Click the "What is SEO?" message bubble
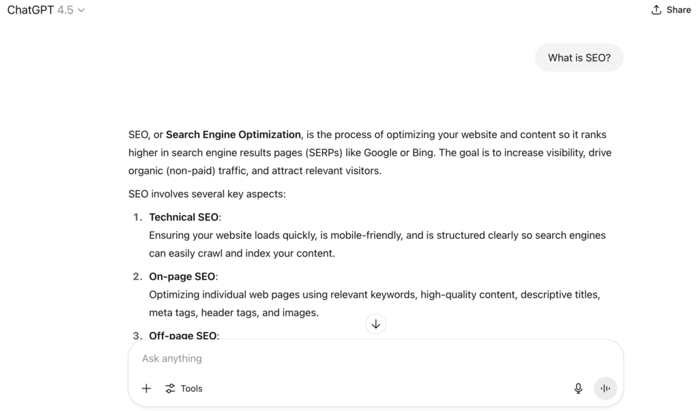This screenshot has height=411, width=699. click(579, 58)
